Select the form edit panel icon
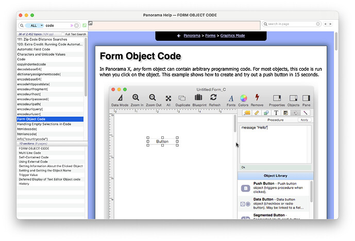Image resolution: width=355 pixels, height=241 pixels. point(286,113)
